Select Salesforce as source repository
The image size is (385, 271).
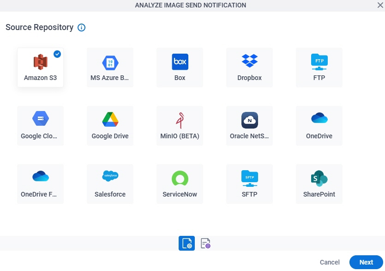tap(110, 184)
